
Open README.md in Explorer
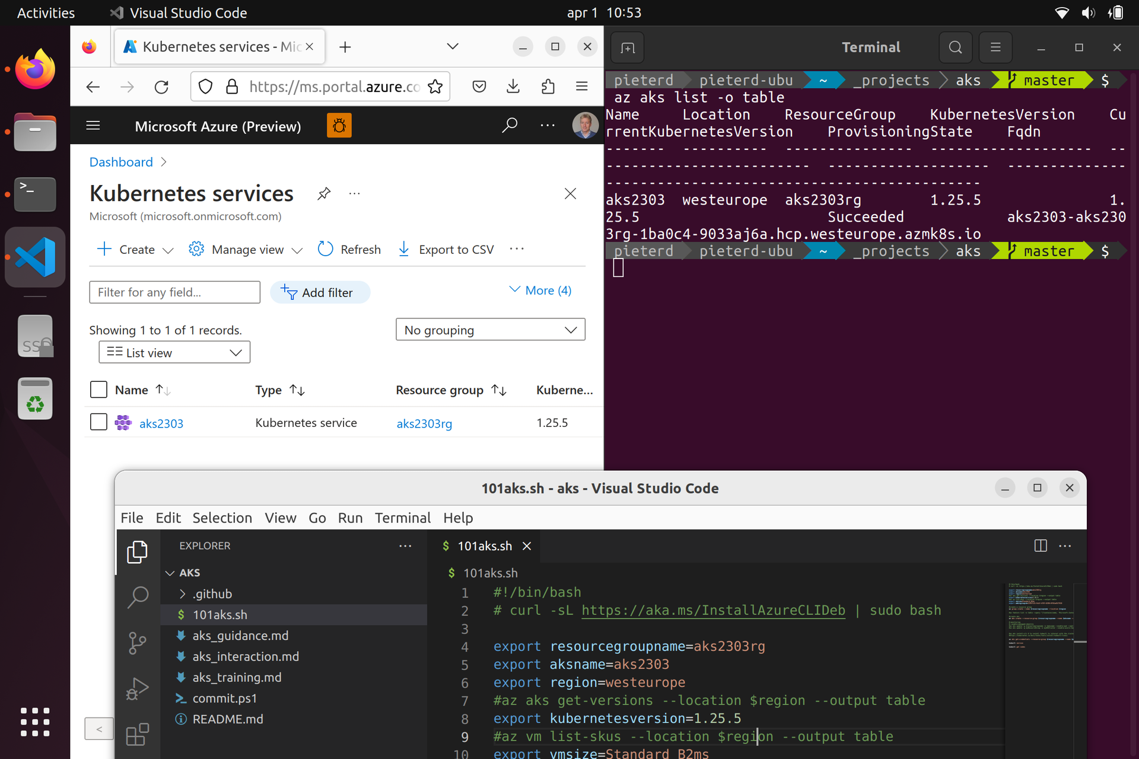pyautogui.click(x=227, y=719)
